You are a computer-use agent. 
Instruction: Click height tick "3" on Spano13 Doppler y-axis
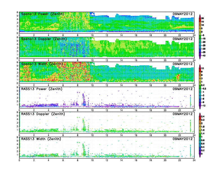point(17,48)
